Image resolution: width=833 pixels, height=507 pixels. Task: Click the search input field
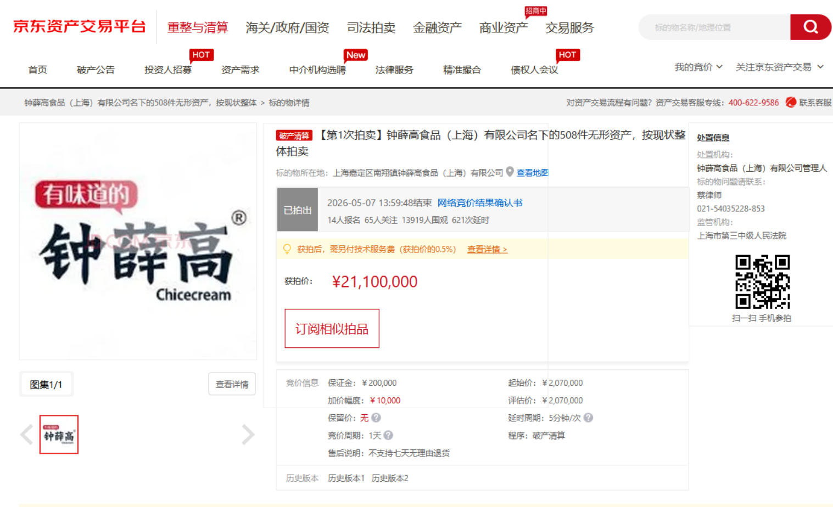(714, 27)
